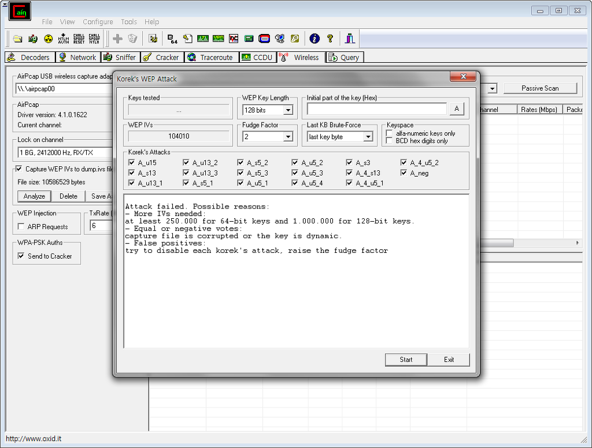Image resolution: width=592 pixels, height=448 pixels.
Task: Toggle the yellow radioactive APR toolbar icon
Action: click(x=49, y=39)
